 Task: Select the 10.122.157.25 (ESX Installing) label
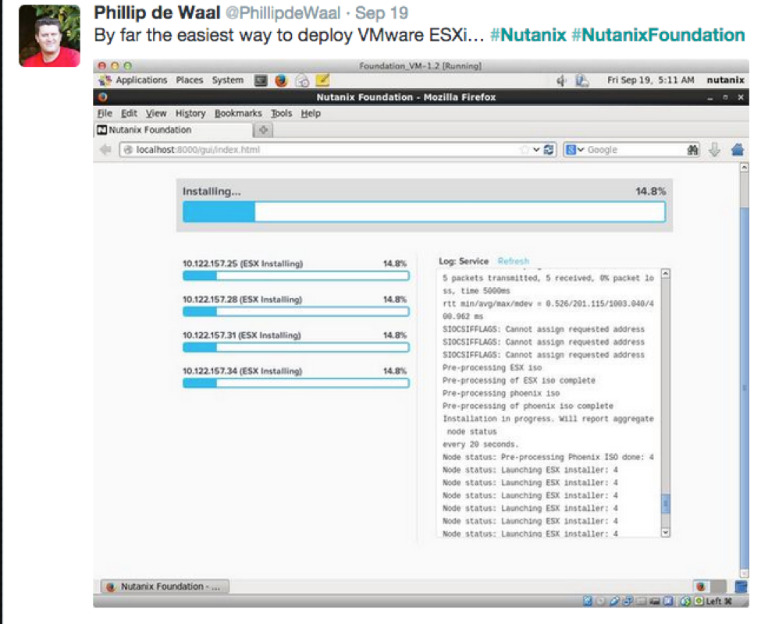(243, 264)
